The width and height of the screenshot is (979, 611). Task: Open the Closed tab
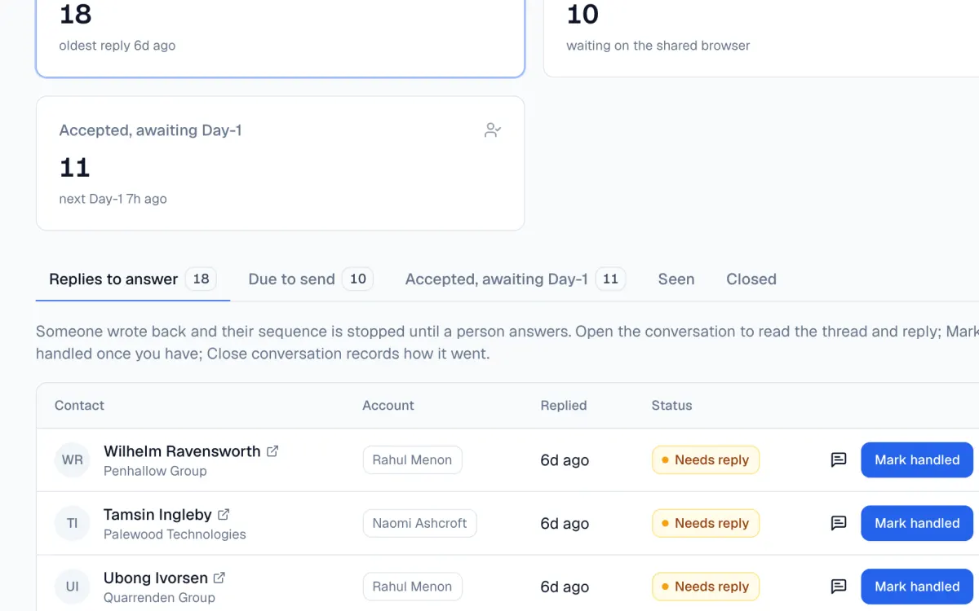751,279
